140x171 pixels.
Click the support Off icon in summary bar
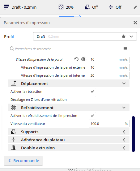click(87, 7)
